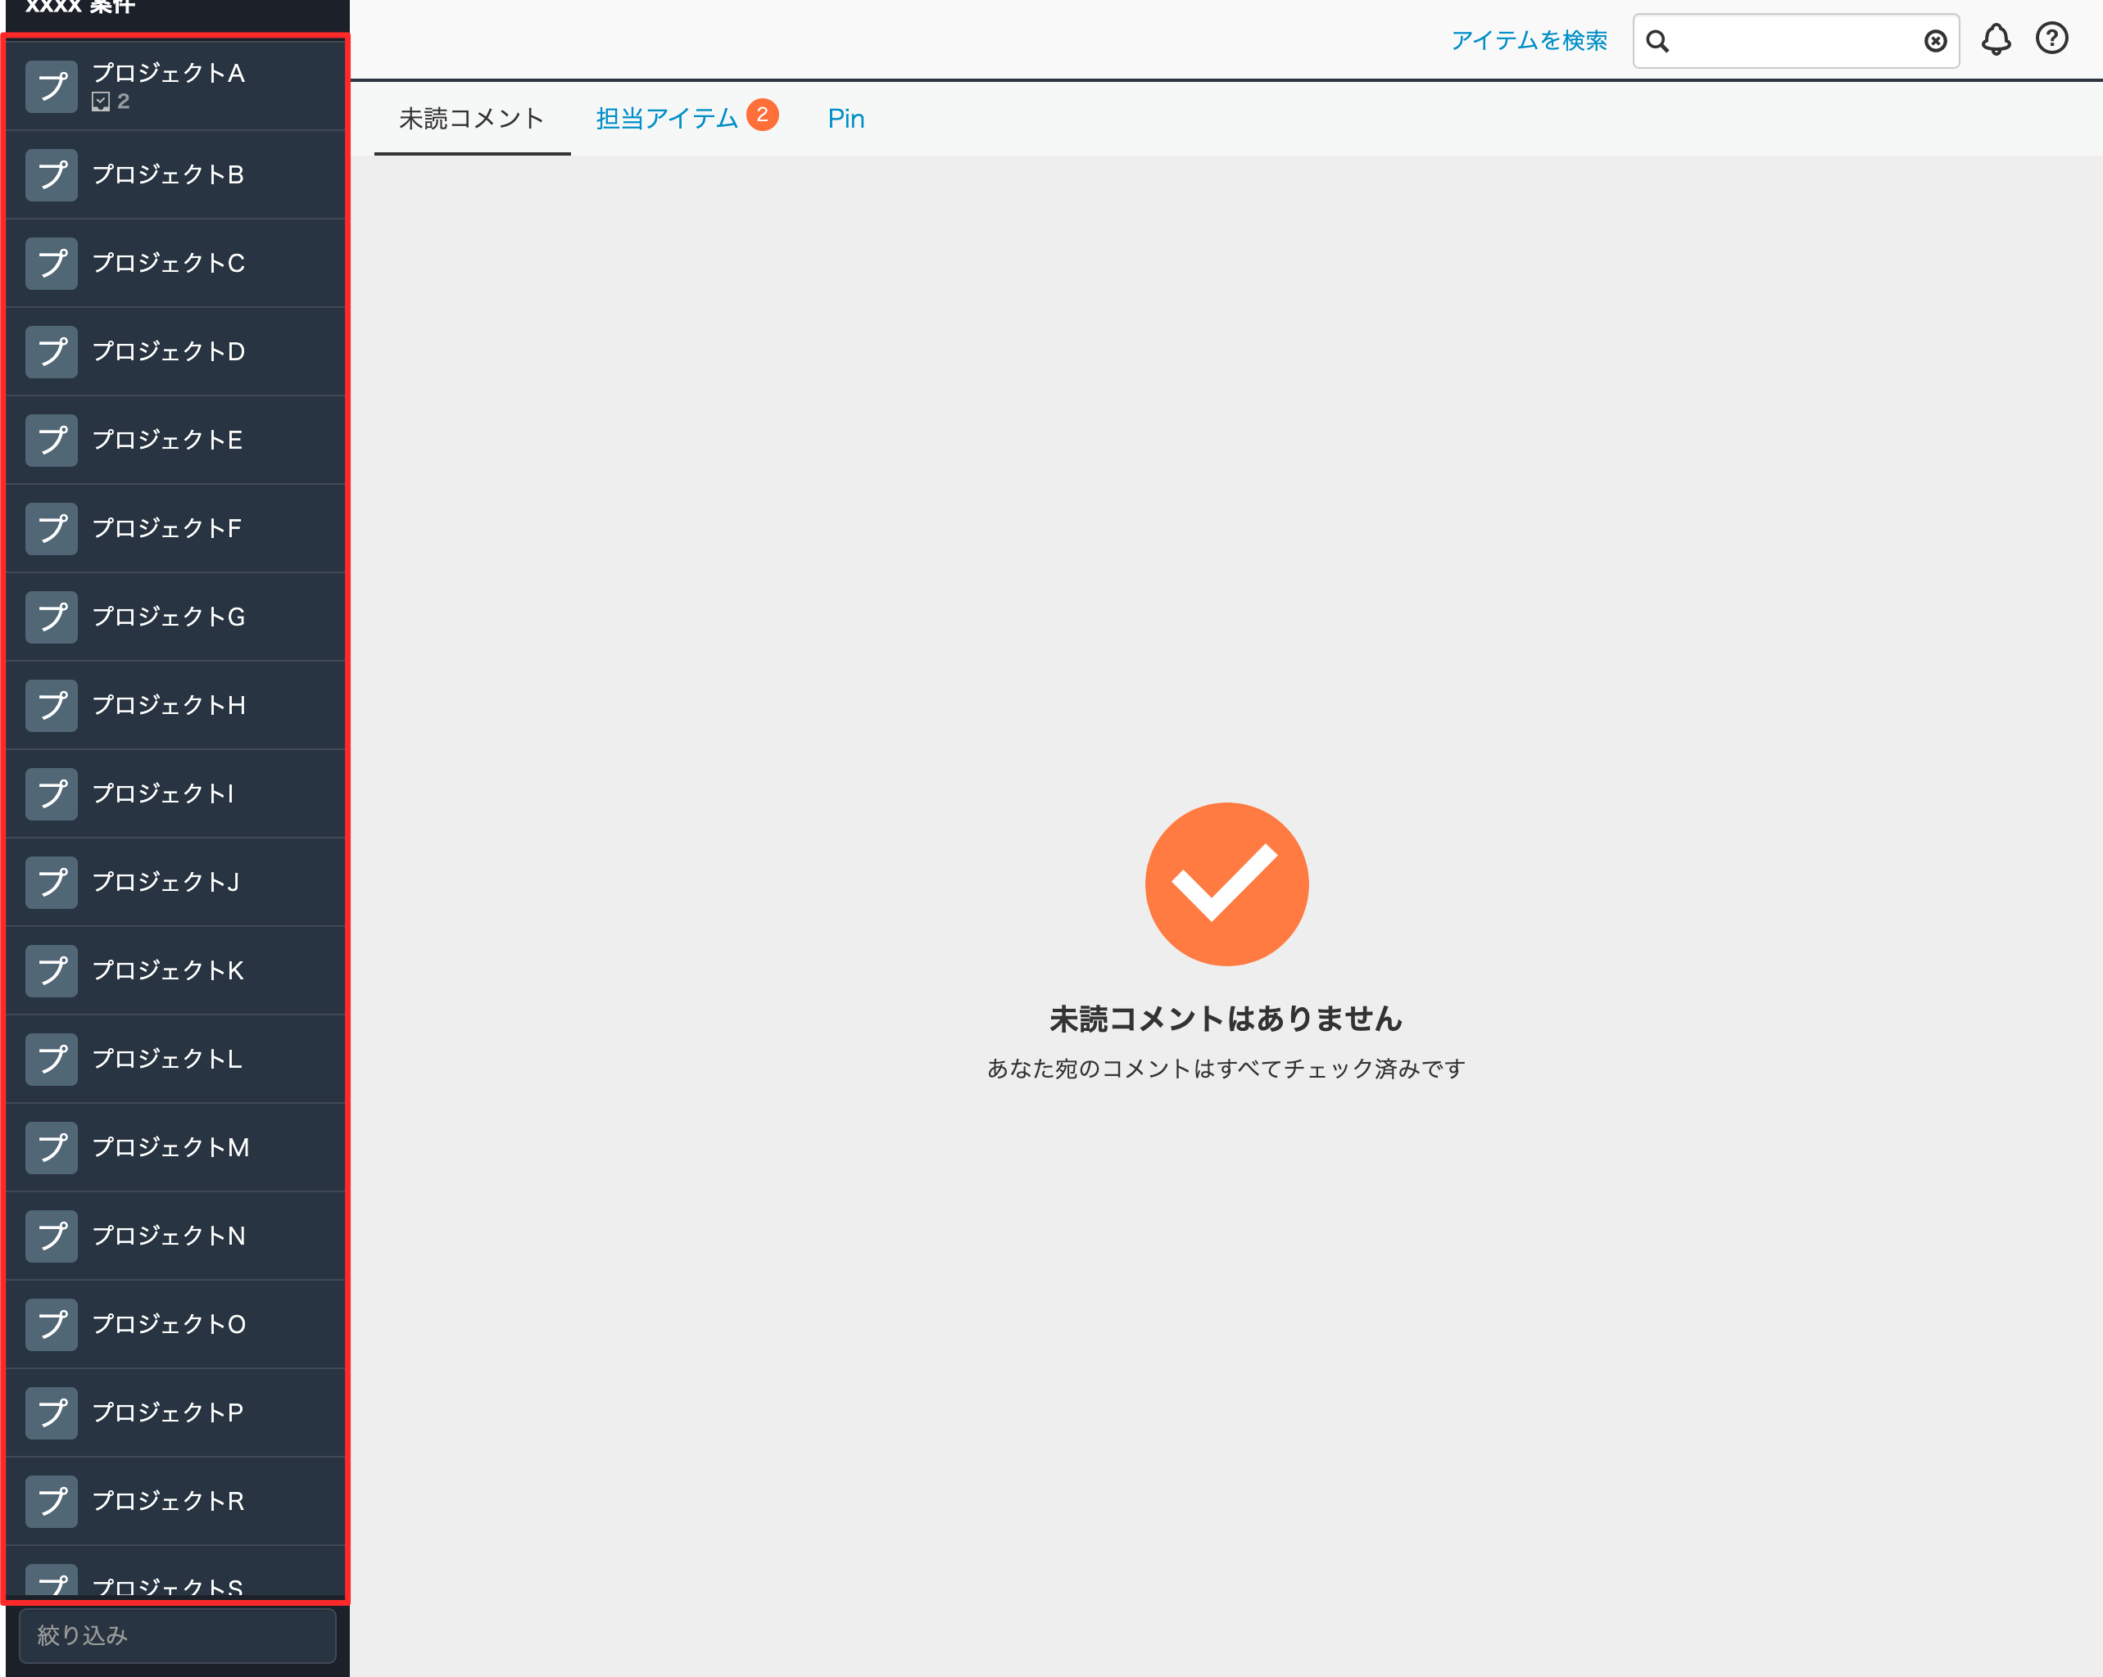Click the search magnifier icon
Viewport: 2103px width, 1677px height.
[x=1657, y=41]
